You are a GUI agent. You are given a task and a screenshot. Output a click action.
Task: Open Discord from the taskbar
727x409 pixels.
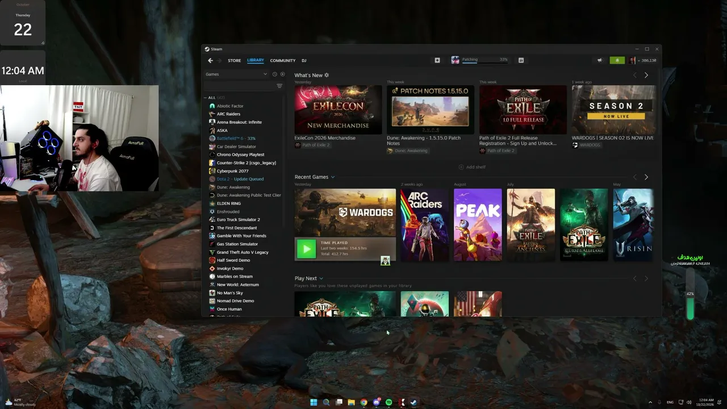(376, 402)
